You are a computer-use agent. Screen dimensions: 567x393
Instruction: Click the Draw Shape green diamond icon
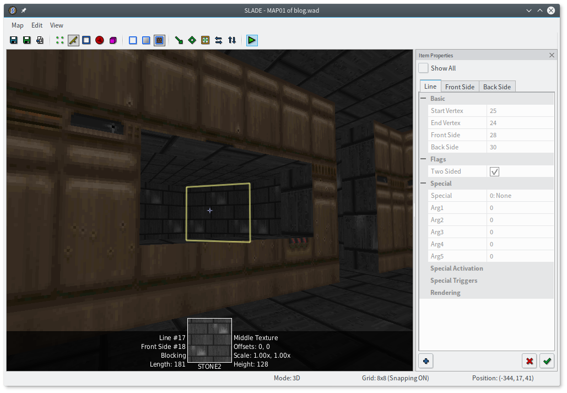[x=192, y=40]
